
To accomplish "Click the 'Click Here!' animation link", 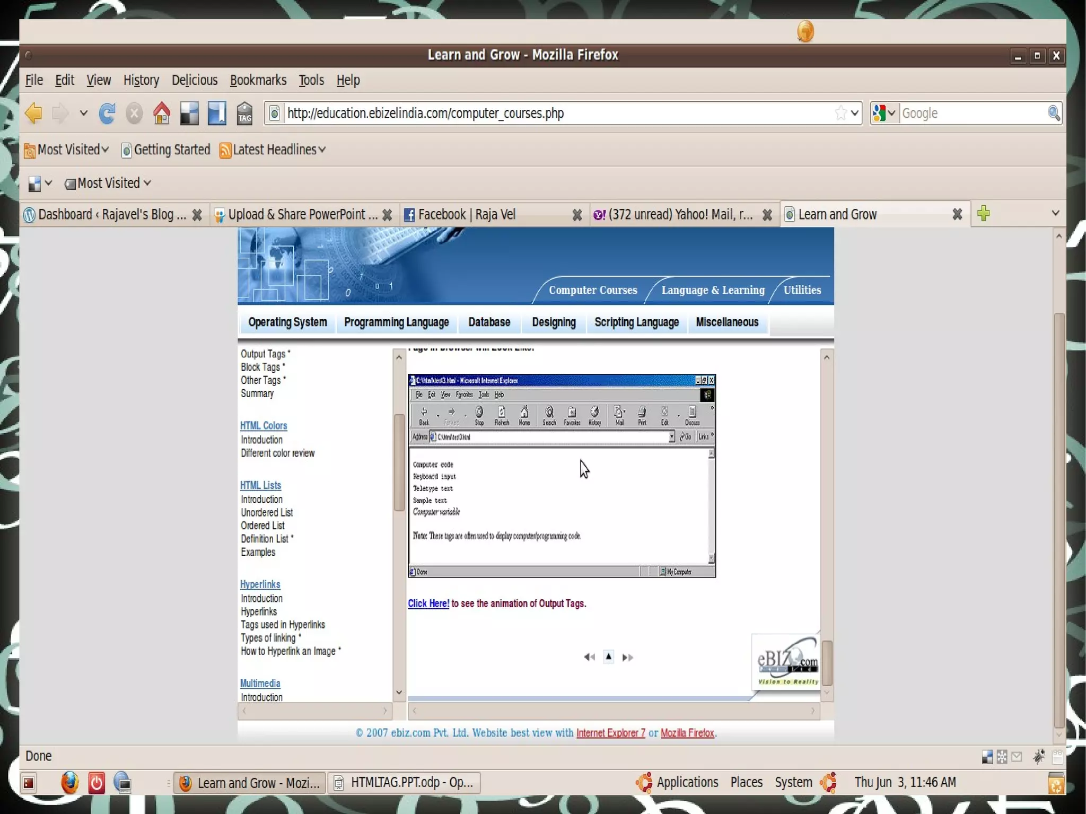I will (428, 603).
